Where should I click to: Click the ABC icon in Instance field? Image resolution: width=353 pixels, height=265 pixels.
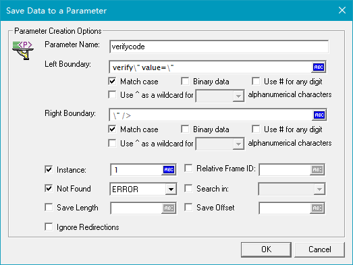tap(169, 170)
